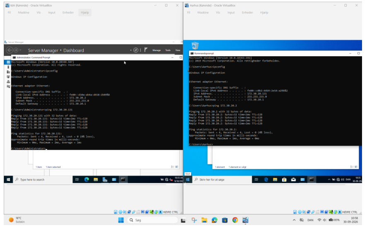Open the Enheder menu in the kbh window
Viewport: 367px width, 228px height.
(68, 13)
